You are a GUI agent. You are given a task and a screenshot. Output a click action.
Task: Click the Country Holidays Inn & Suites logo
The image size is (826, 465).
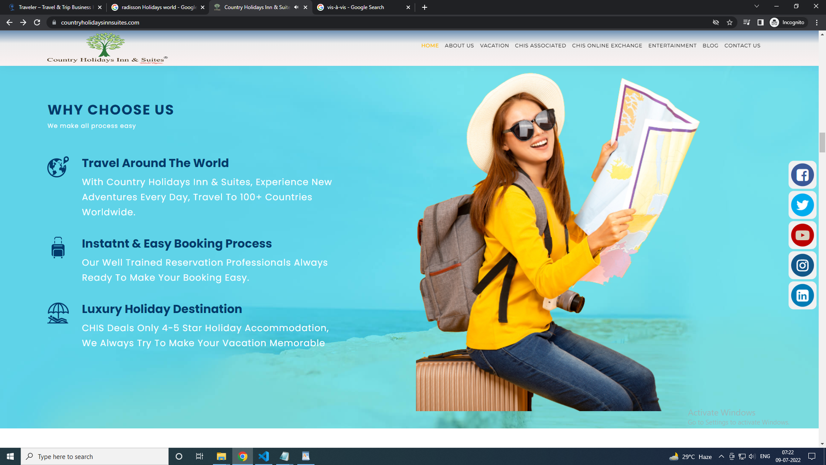click(107, 49)
